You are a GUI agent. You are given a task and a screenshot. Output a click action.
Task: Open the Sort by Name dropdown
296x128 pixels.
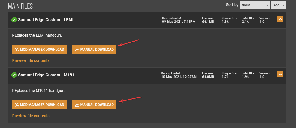coord(255,5)
